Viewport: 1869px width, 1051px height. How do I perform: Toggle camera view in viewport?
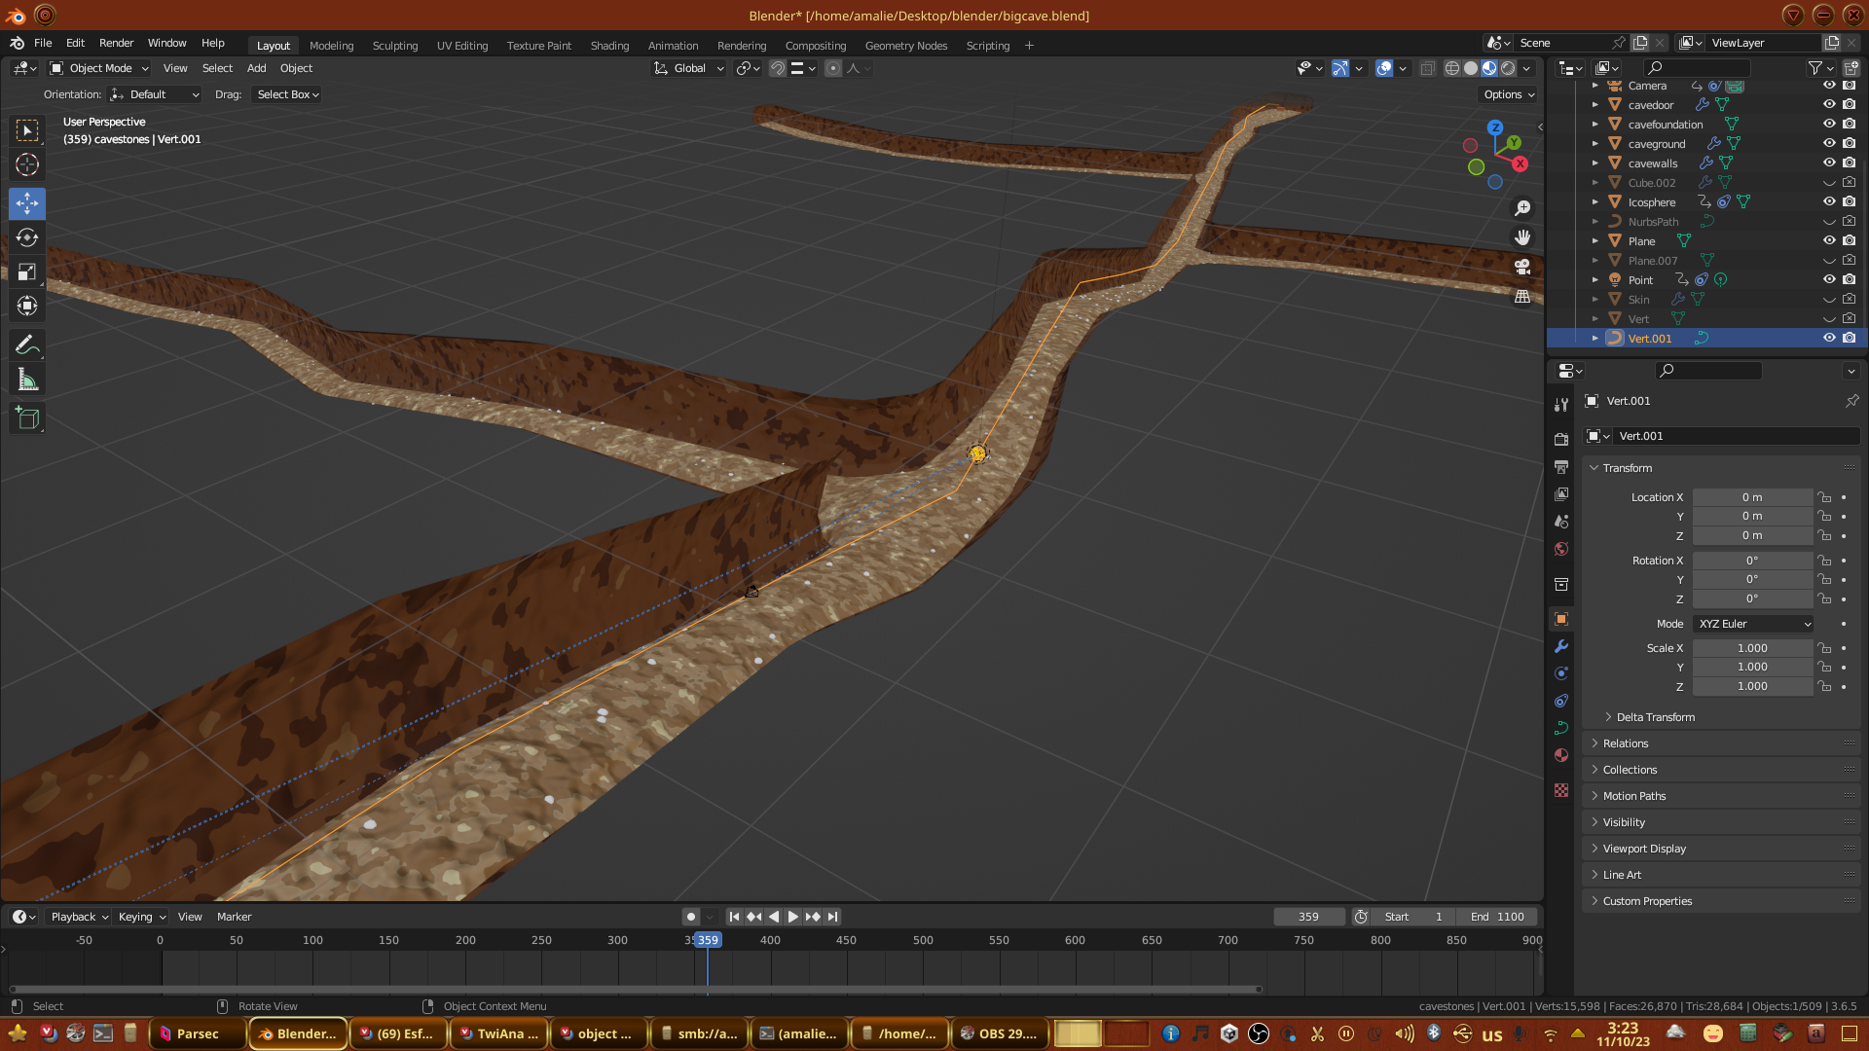pyautogui.click(x=1522, y=267)
